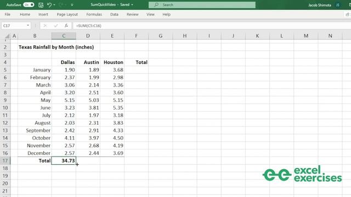Select column K header
Screen dimensions: 351x197
257,36
